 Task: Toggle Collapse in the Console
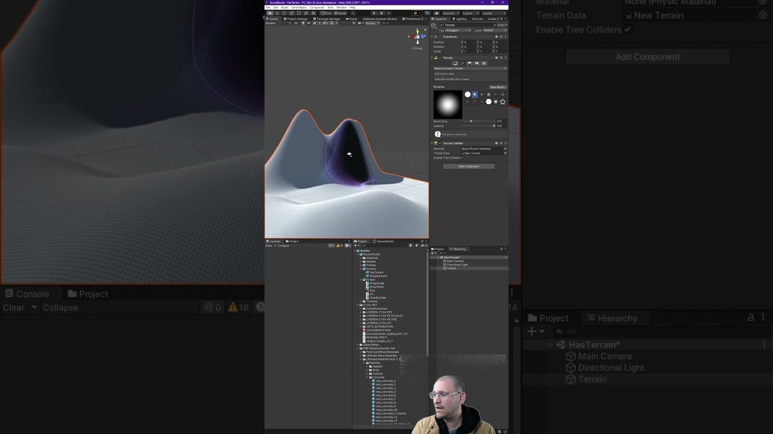(x=283, y=246)
